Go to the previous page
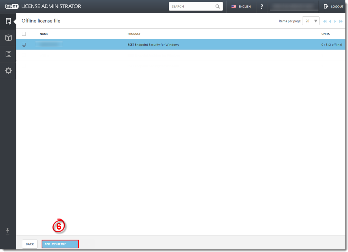This screenshot has height=252, width=348. pos(330,21)
